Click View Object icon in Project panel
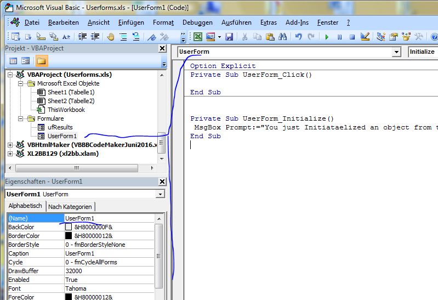Screen dimensions: 438x300 point(26,61)
